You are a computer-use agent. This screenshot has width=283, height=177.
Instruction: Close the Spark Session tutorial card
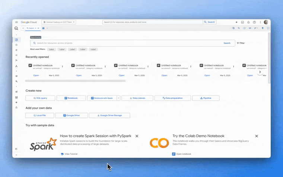137,136
